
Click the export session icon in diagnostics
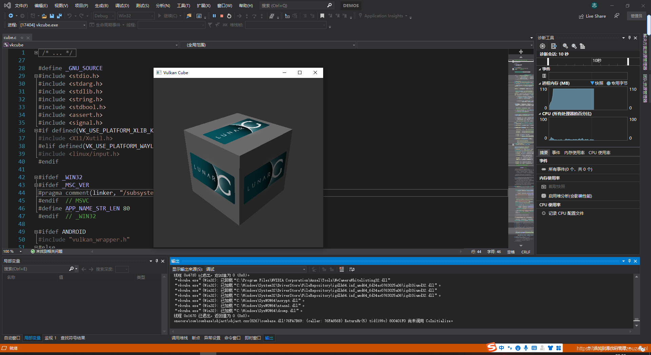click(x=554, y=46)
